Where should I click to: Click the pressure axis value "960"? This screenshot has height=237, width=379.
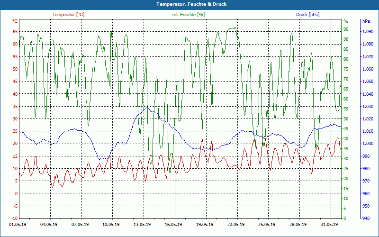coord(366,193)
